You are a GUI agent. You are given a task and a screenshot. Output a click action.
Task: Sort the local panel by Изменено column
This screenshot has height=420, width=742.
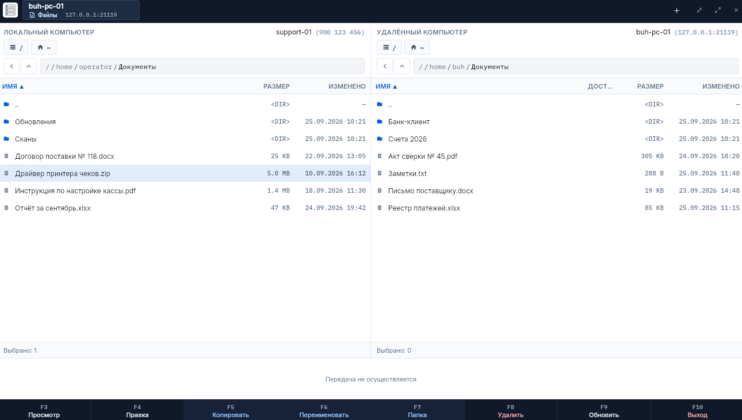pyautogui.click(x=347, y=86)
